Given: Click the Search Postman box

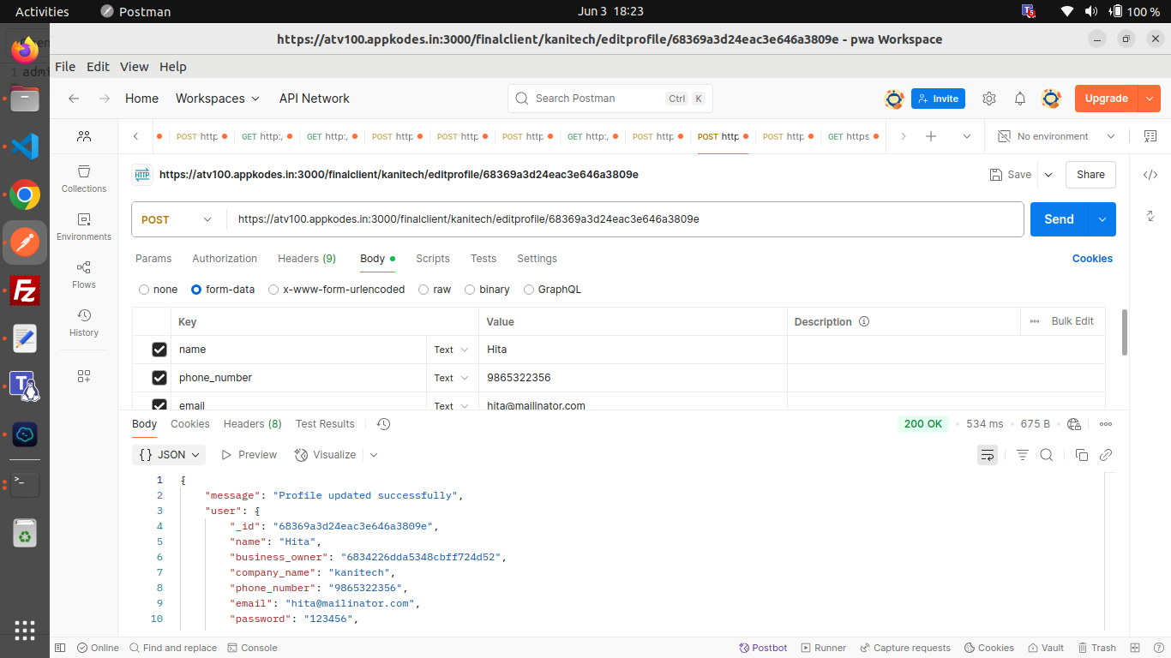Looking at the screenshot, I should pos(610,99).
